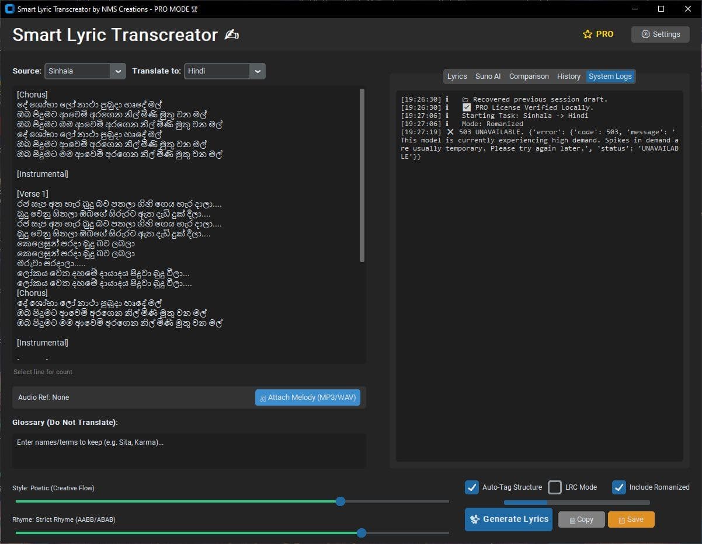This screenshot has height=544, width=702.
Task: Click the "Glossary (Do Not Translate):" label
Action: pyautogui.click(x=65, y=422)
